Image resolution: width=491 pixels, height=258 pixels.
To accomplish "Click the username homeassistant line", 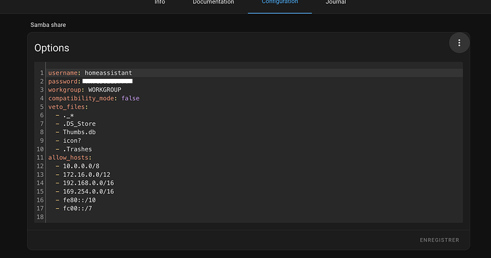I will [x=90, y=73].
